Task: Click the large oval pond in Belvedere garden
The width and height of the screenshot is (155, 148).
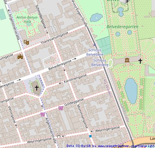Action: click(x=131, y=91)
